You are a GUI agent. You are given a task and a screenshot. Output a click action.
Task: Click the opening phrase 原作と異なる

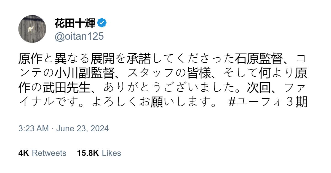[54, 58]
